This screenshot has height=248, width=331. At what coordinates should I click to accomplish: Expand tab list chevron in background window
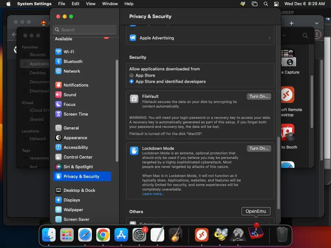[x=317, y=23]
